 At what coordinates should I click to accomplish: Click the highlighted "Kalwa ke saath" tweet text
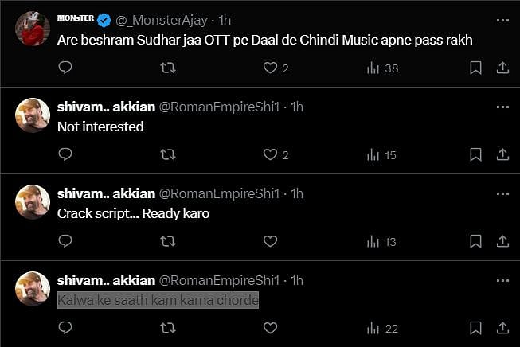pyautogui.click(x=158, y=300)
